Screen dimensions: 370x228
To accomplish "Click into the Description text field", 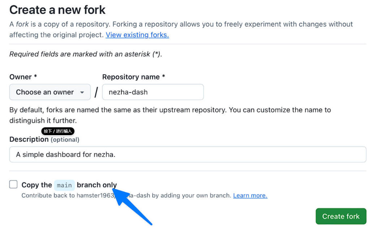I will 188,154.
